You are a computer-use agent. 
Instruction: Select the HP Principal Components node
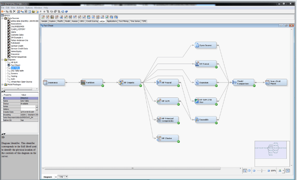[167, 119]
